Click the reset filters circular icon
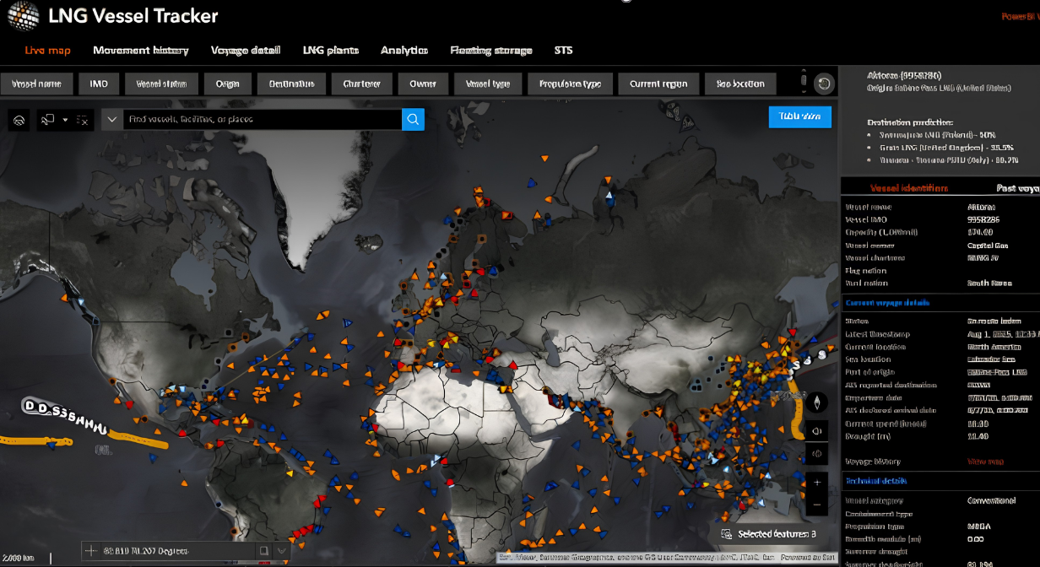This screenshot has height=567, width=1040. (824, 84)
